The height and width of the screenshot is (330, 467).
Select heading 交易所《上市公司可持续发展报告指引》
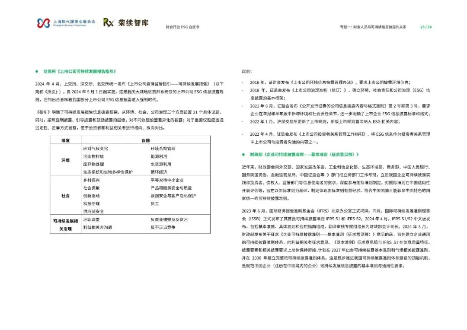point(80,71)
